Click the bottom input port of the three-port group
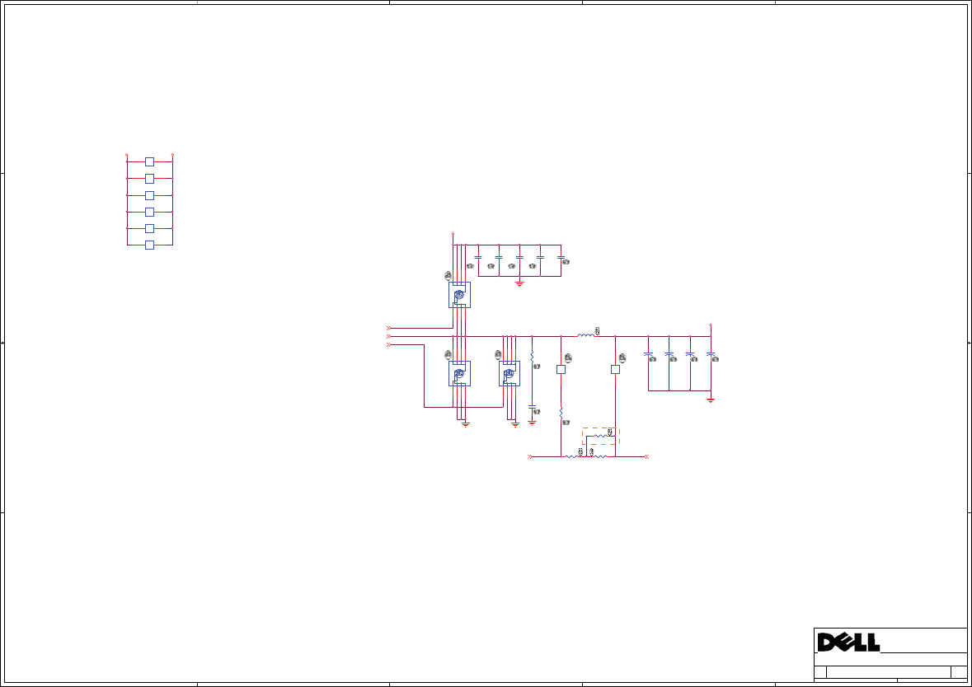The image size is (972, 687). (x=388, y=344)
